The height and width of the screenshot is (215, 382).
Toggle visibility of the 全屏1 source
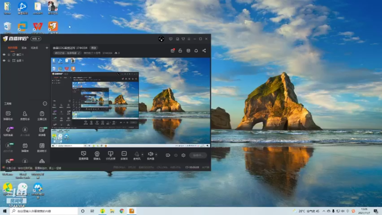point(4,61)
